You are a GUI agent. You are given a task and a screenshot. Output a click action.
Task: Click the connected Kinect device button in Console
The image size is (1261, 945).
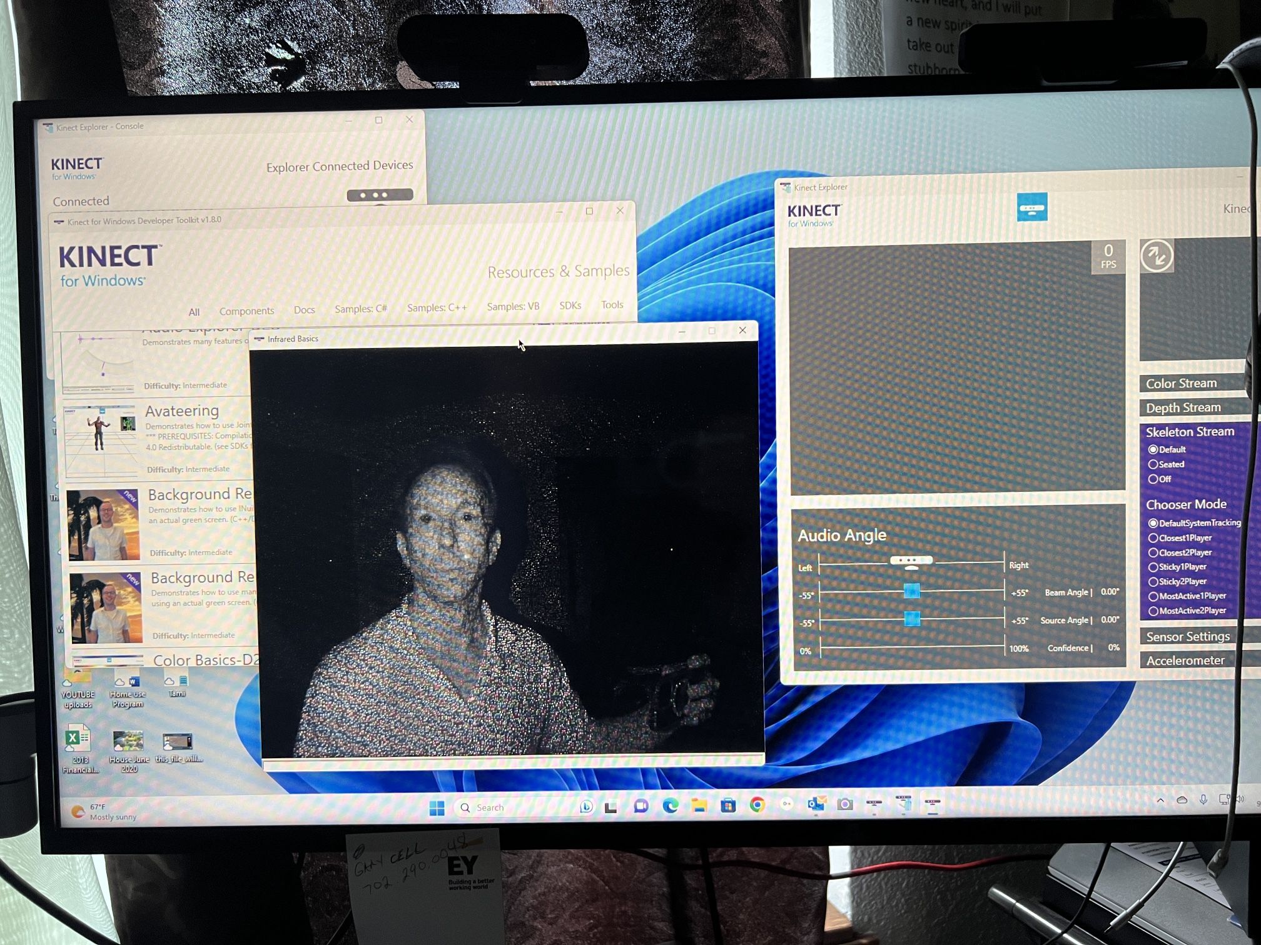tap(380, 195)
